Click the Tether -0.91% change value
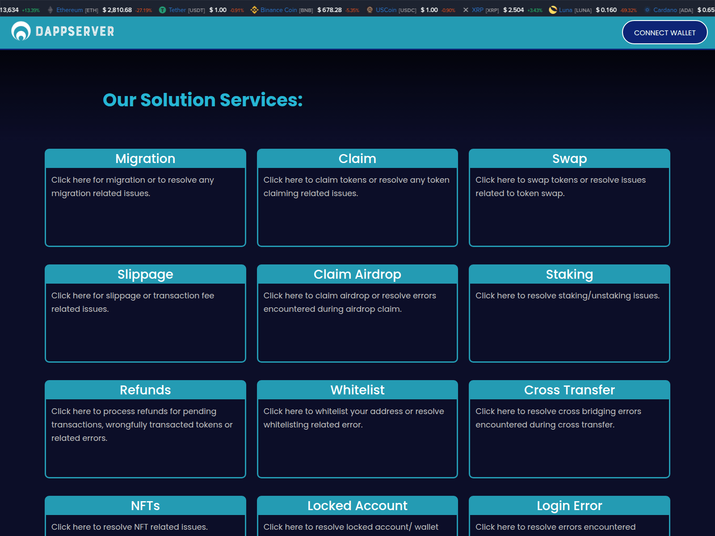The height and width of the screenshot is (536, 715). click(237, 10)
